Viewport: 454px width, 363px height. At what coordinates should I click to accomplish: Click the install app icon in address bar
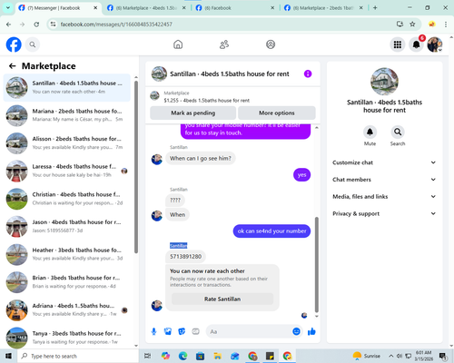tap(400, 25)
